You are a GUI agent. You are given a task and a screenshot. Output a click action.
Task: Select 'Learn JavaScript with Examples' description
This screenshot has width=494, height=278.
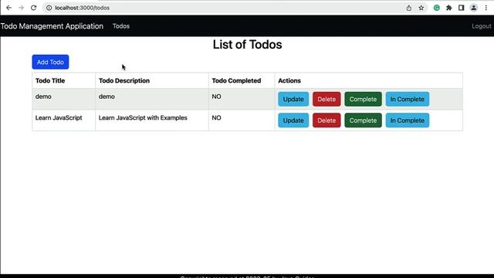pyautogui.click(x=143, y=118)
